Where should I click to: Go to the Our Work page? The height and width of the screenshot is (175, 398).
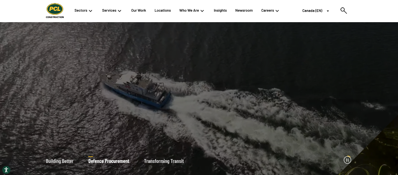138,10
